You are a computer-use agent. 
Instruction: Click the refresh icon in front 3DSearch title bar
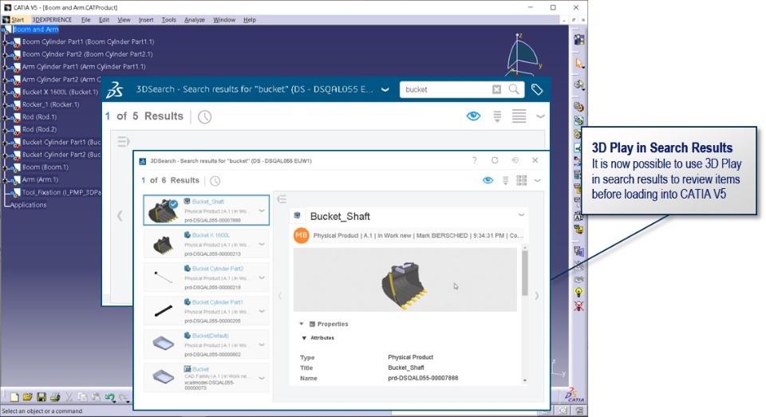point(495,160)
